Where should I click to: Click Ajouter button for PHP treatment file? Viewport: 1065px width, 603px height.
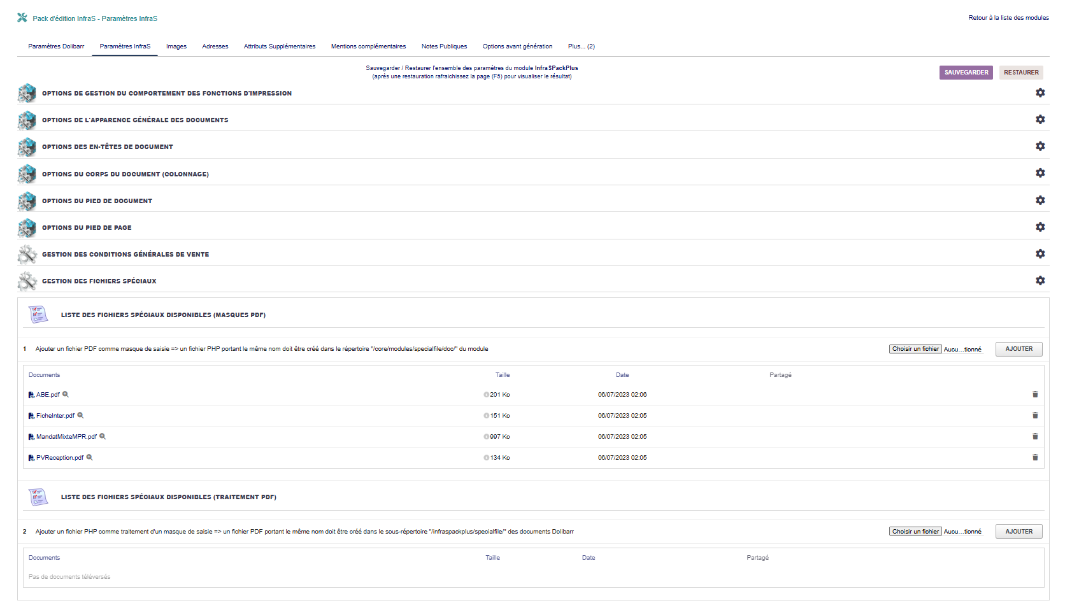[x=1019, y=532]
